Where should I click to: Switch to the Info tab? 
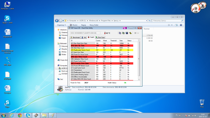point(84,37)
